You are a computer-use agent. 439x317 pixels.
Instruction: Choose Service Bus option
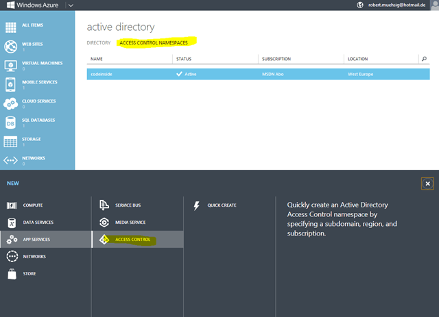128,205
